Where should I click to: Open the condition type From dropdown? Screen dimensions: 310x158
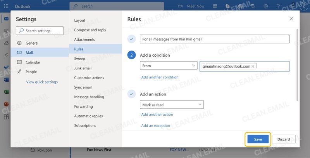[x=169, y=66]
